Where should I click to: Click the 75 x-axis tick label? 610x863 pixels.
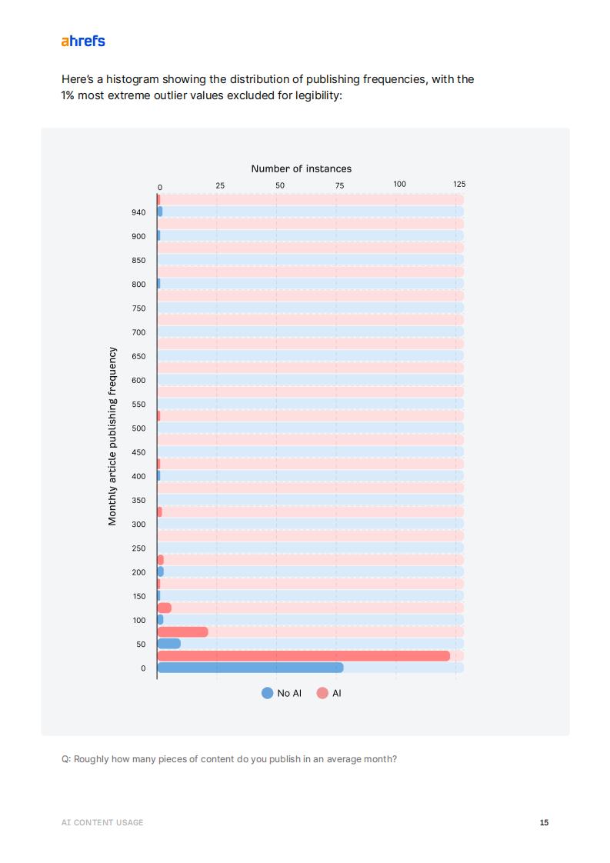pyautogui.click(x=339, y=185)
